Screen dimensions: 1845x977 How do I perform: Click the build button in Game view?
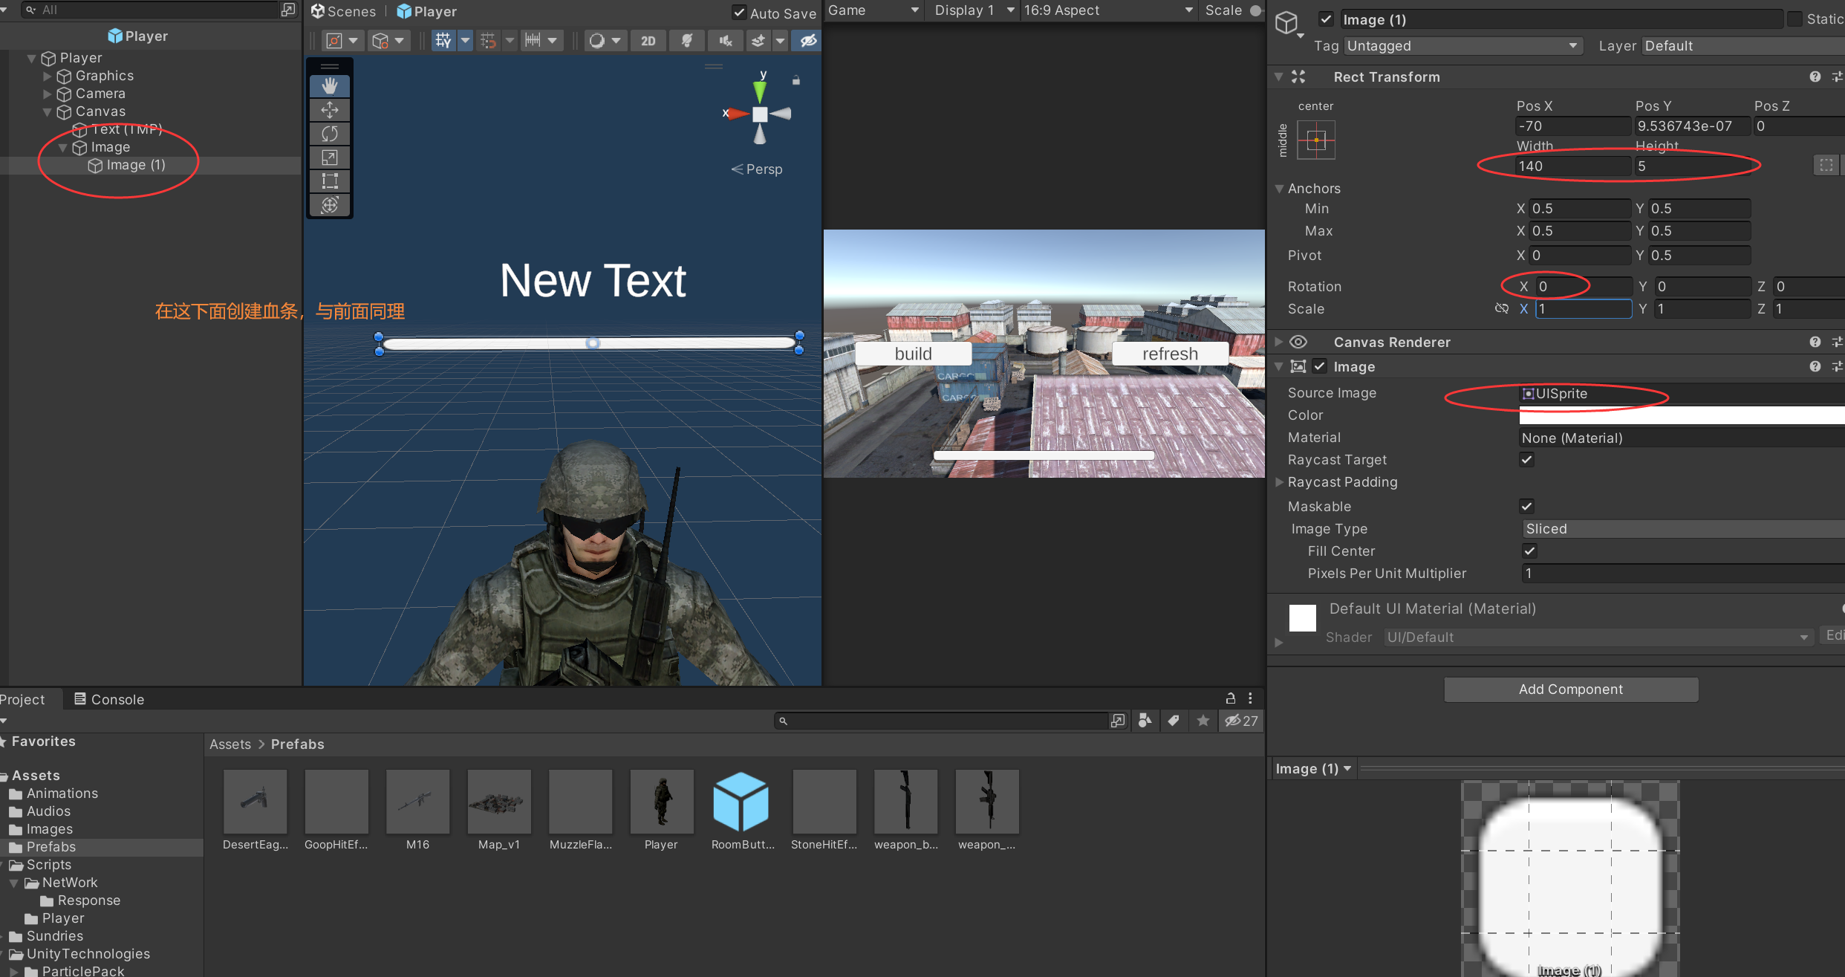tap(913, 354)
